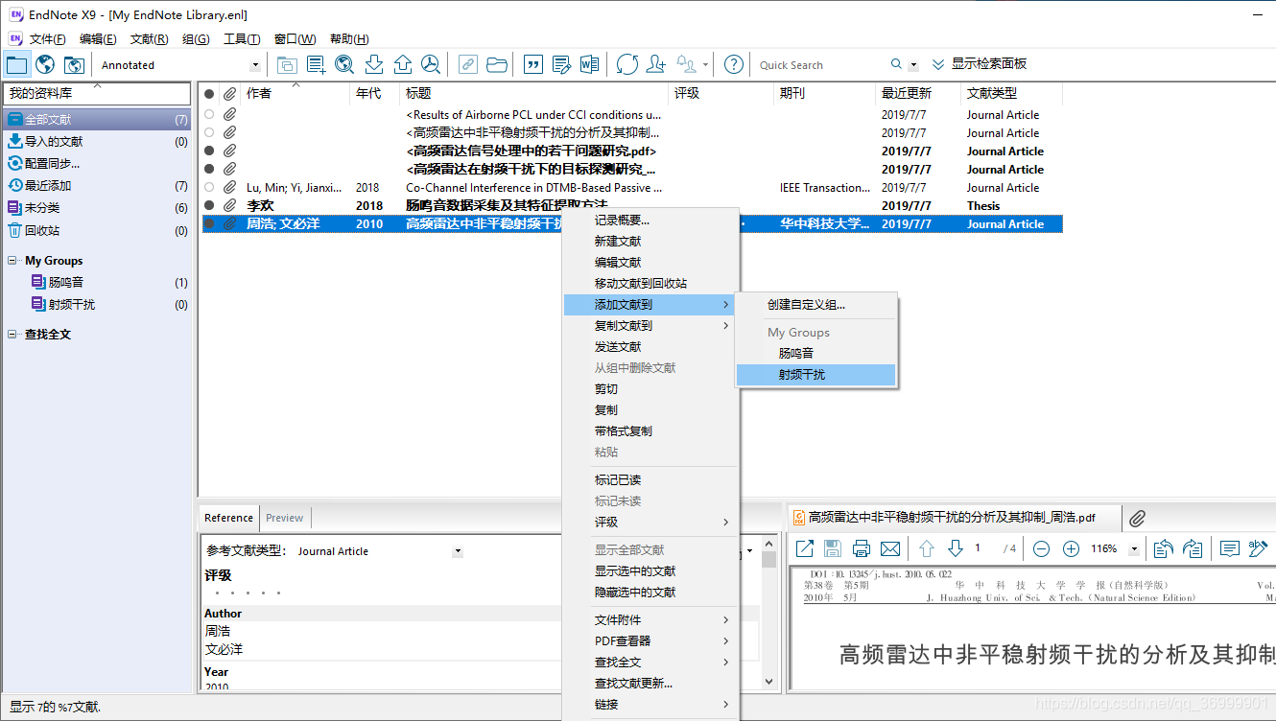Switch to Integrated Library and Online mode
The image size is (1276, 721).
(74, 64)
